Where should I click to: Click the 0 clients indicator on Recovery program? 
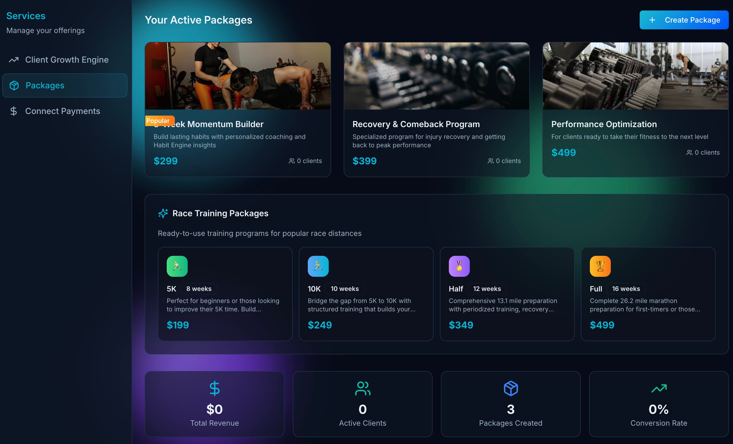(504, 161)
